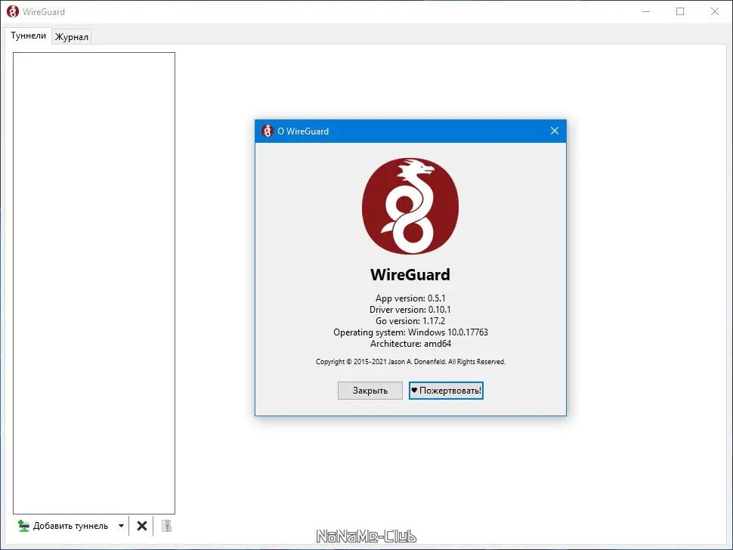Click the large WireGuard dragon logo
The width and height of the screenshot is (733, 550).
(x=410, y=206)
